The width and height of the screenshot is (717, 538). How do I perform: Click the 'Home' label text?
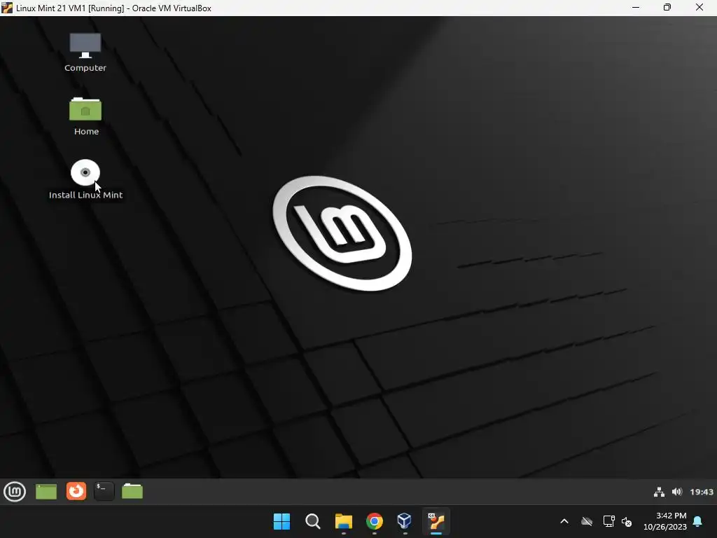pyautogui.click(x=86, y=131)
